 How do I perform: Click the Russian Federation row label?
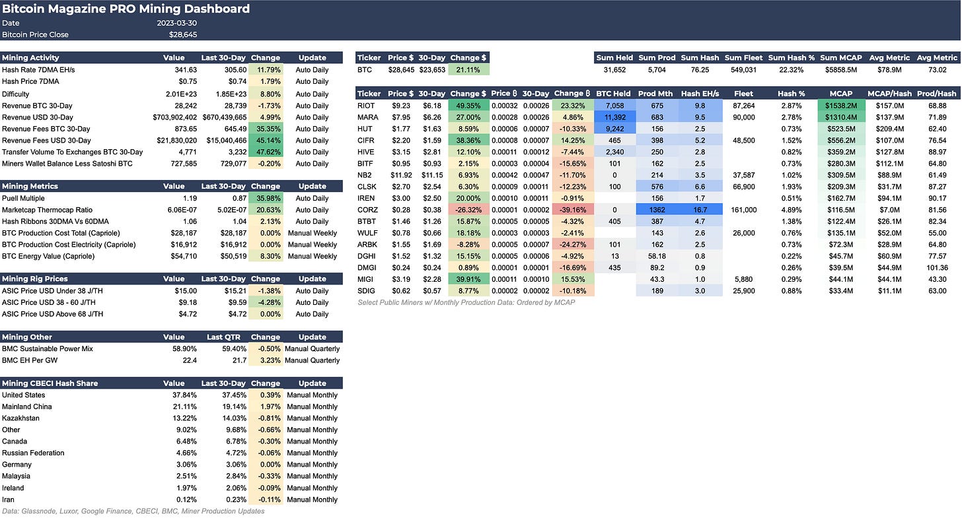tap(33, 453)
